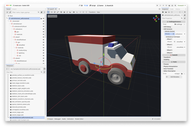Open Scene dock extra options menu
The width and height of the screenshot is (192, 128).
[x=44, y=12]
